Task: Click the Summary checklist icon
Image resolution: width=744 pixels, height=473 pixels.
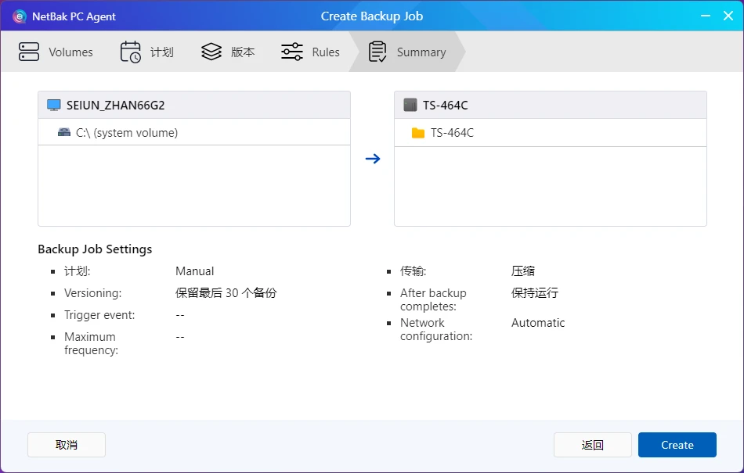Action: (x=377, y=52)
